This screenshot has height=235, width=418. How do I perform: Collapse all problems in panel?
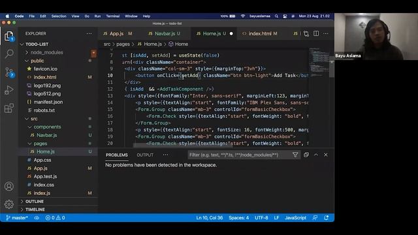point(306,155)
